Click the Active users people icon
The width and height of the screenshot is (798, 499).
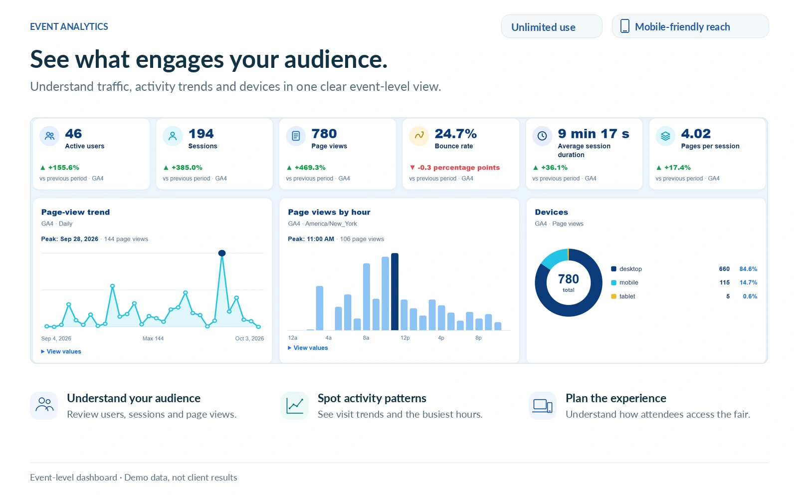(49, 136)
